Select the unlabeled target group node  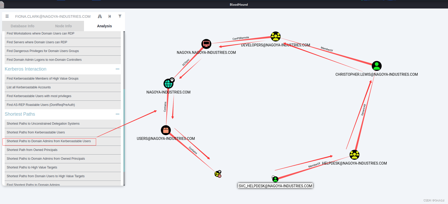coord(218,174)
